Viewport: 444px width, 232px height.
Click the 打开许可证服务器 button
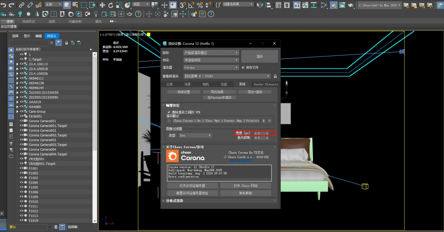tap(192, 186)
